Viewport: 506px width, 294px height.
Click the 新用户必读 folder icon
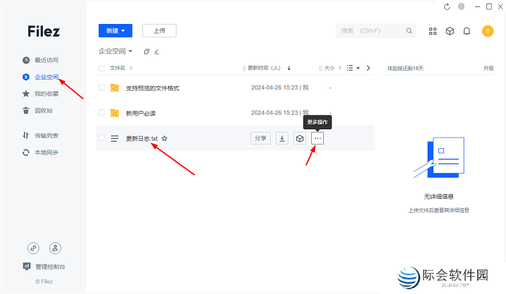(114, 113)
